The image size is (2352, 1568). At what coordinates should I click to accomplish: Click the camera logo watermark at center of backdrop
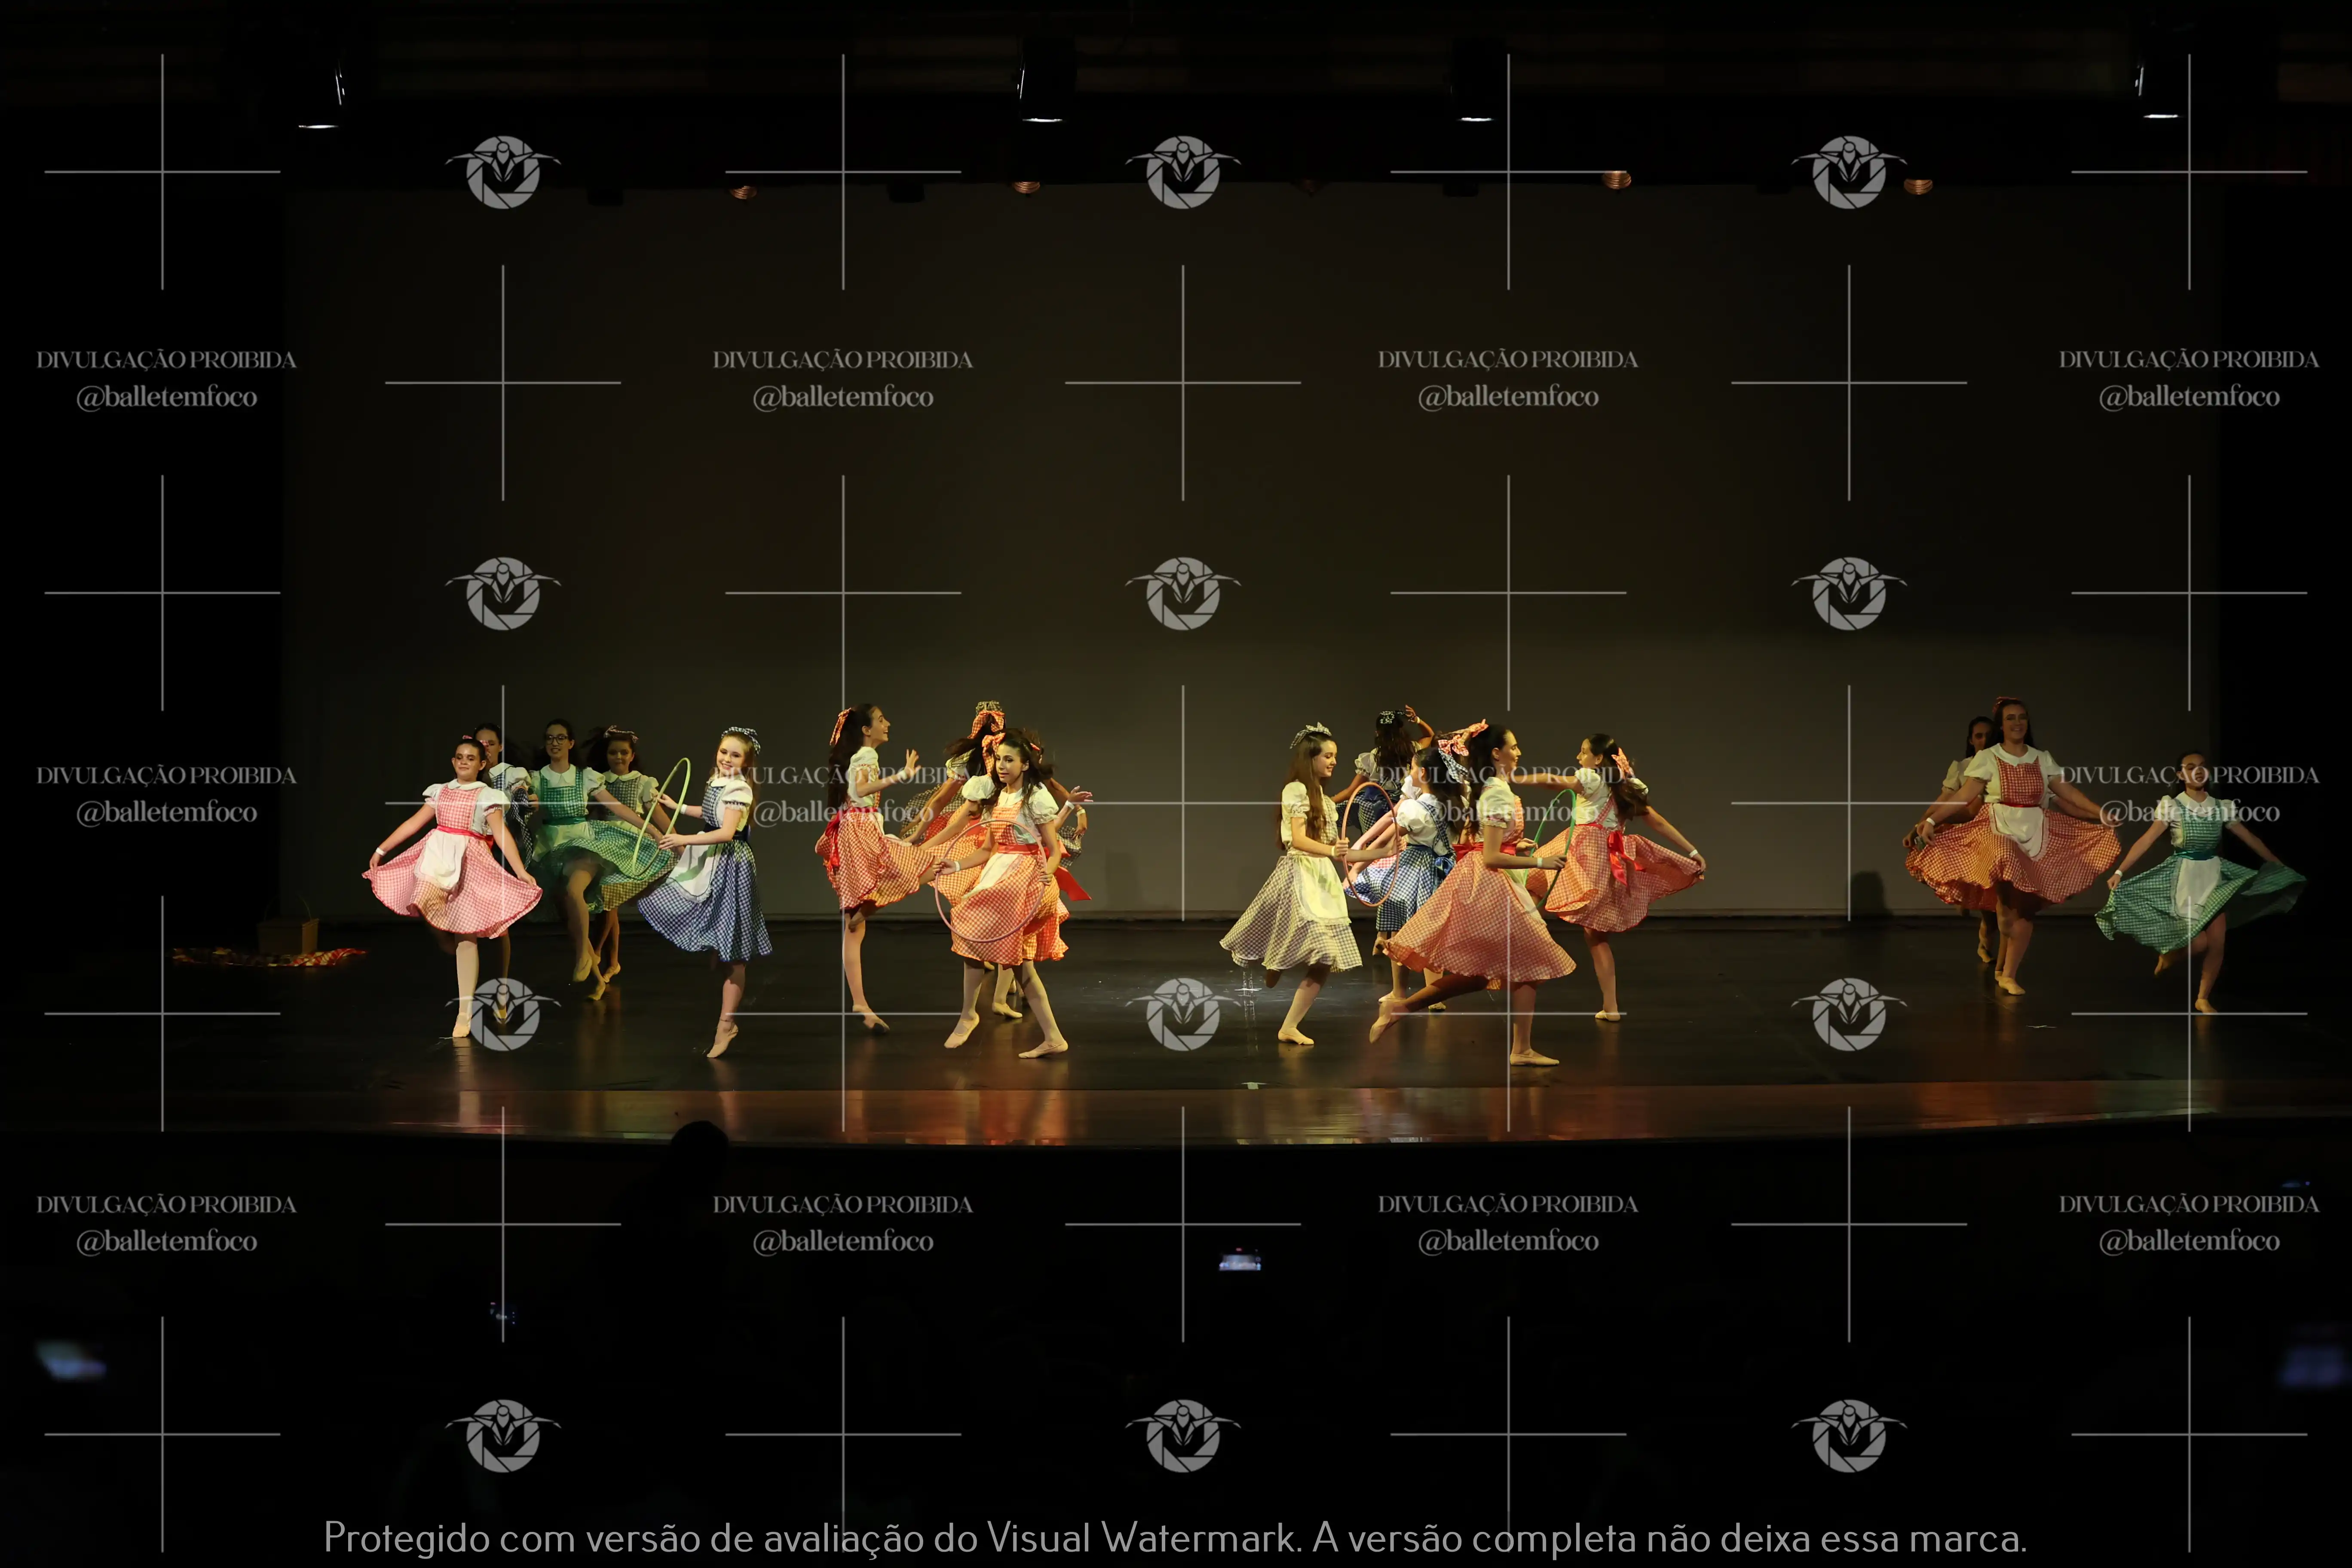tap(1183, 593)
